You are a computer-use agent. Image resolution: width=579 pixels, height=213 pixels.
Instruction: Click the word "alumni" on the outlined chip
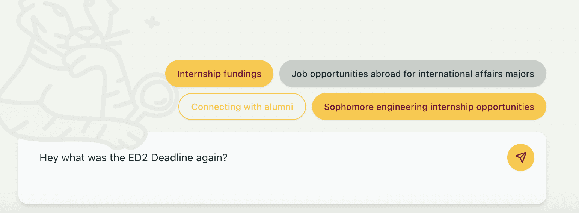pyautogui.click(x=279, y=107)
